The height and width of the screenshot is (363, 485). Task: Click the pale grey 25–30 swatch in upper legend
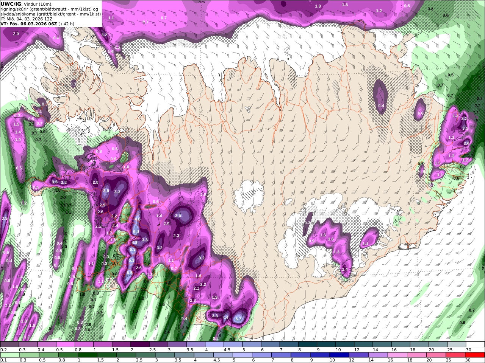point(457,344)
